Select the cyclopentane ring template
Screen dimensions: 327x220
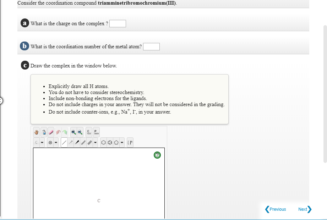pos(116,142)
